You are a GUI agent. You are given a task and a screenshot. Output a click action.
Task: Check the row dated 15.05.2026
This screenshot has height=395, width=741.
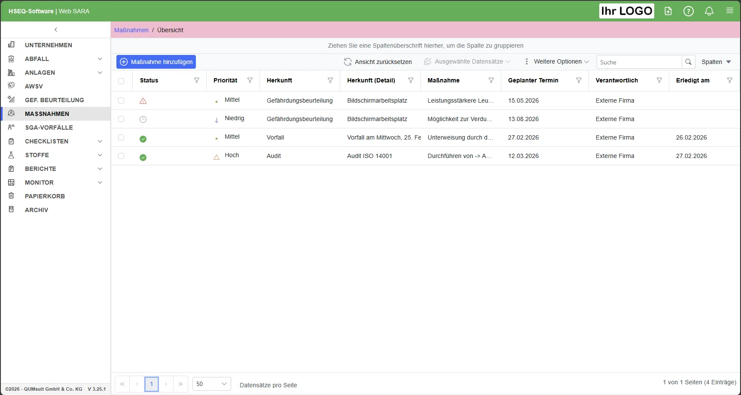121,100
